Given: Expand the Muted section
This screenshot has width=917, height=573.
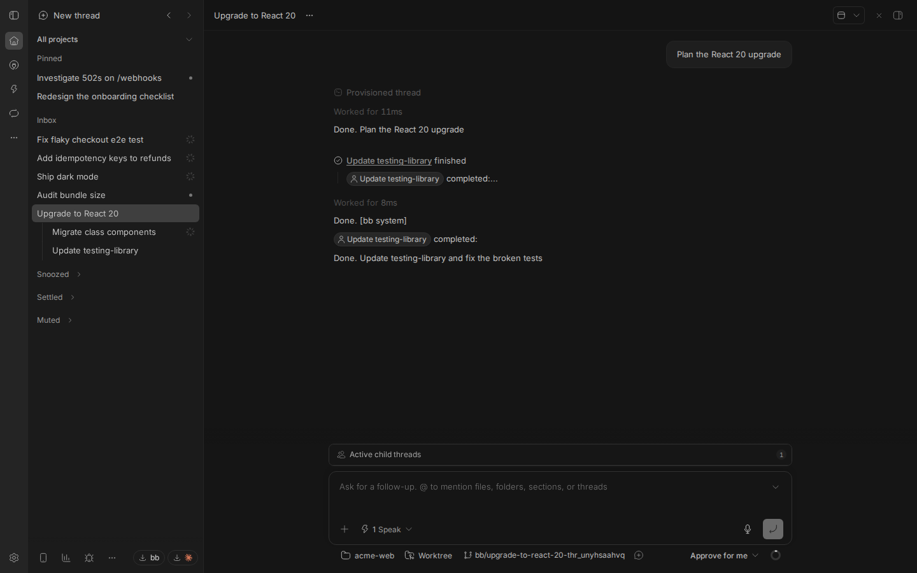Looking at the screenshot, I should [x=55, y=320].
